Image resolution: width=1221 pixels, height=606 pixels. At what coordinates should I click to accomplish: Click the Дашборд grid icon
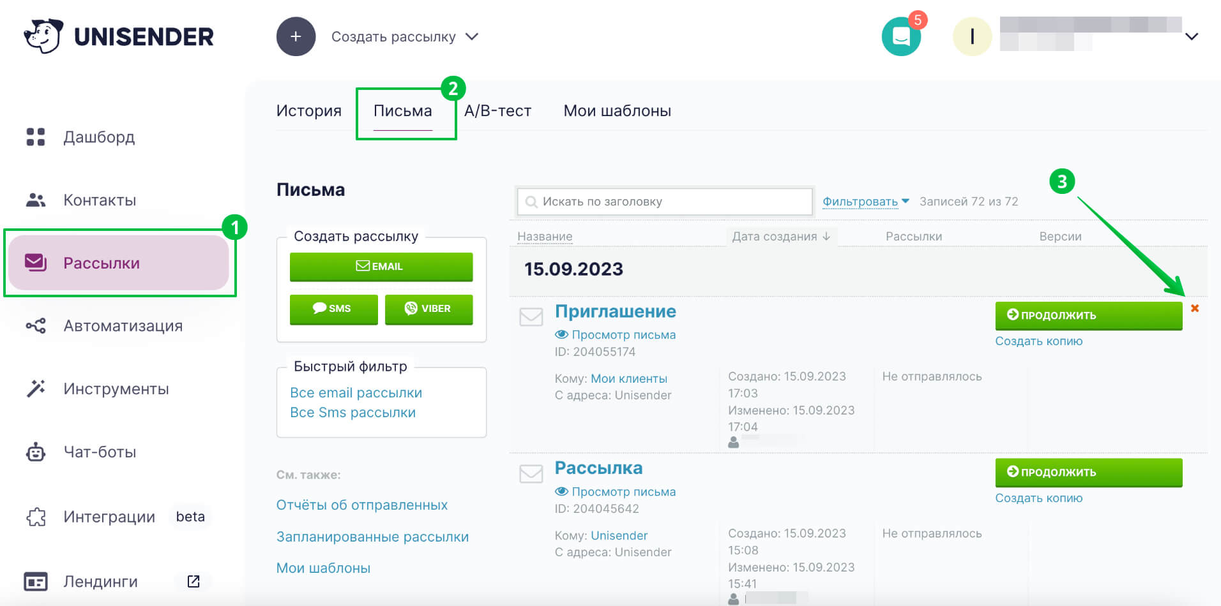(36, 137)
